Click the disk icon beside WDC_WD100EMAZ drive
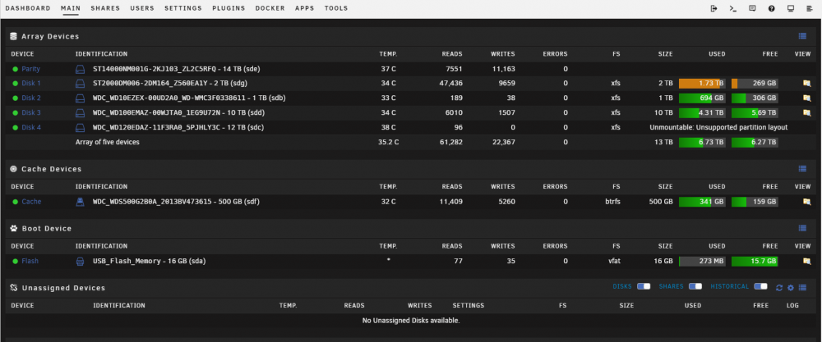Screen dimensions: 822x342 81,113
